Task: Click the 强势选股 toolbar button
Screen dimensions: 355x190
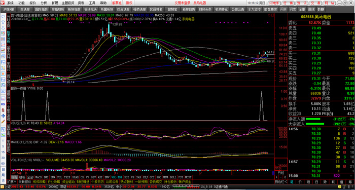Action: (139, 10)
